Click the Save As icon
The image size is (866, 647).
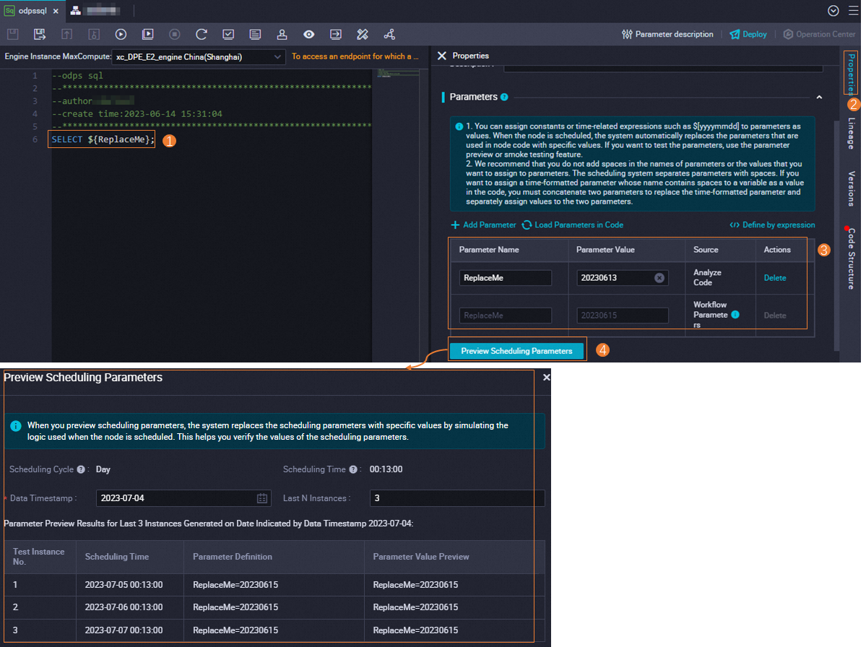coord(40,34)
